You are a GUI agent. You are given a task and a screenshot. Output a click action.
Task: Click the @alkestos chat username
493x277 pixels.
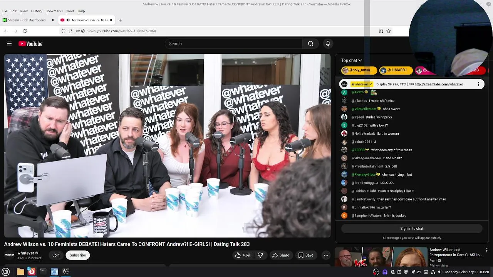click(x=359, y=101)
